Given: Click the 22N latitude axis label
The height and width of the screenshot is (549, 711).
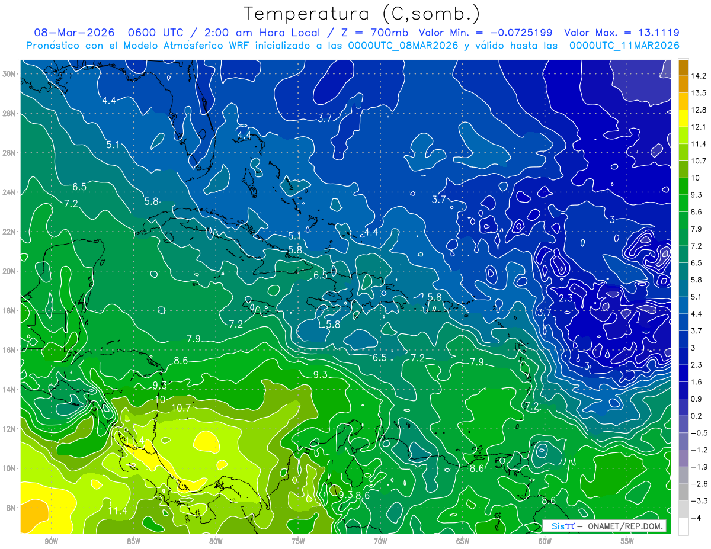Looking at the screenshot, I should 9,232.
